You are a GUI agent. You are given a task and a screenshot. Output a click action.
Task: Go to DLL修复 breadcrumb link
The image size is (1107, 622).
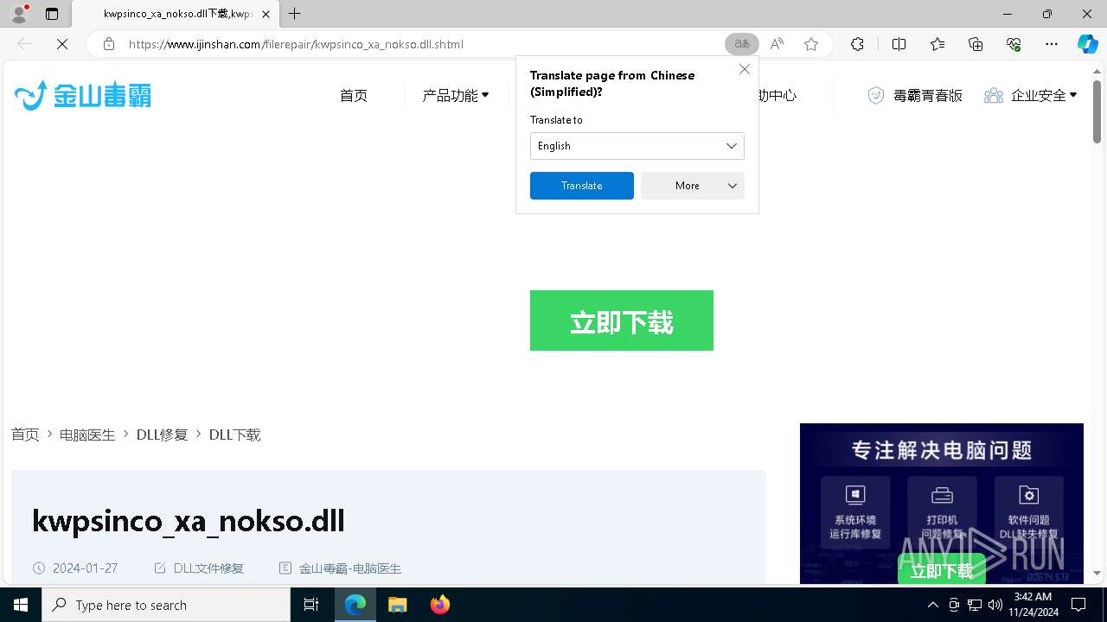163,435
